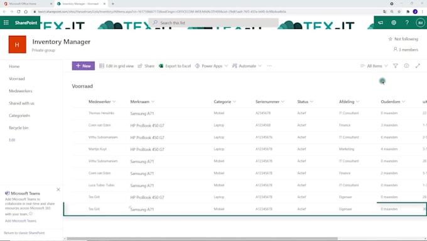Click serial number A2345678 cell
This screenshot has width=427, height=241.
pyautogui.click(x=262, y=113)
